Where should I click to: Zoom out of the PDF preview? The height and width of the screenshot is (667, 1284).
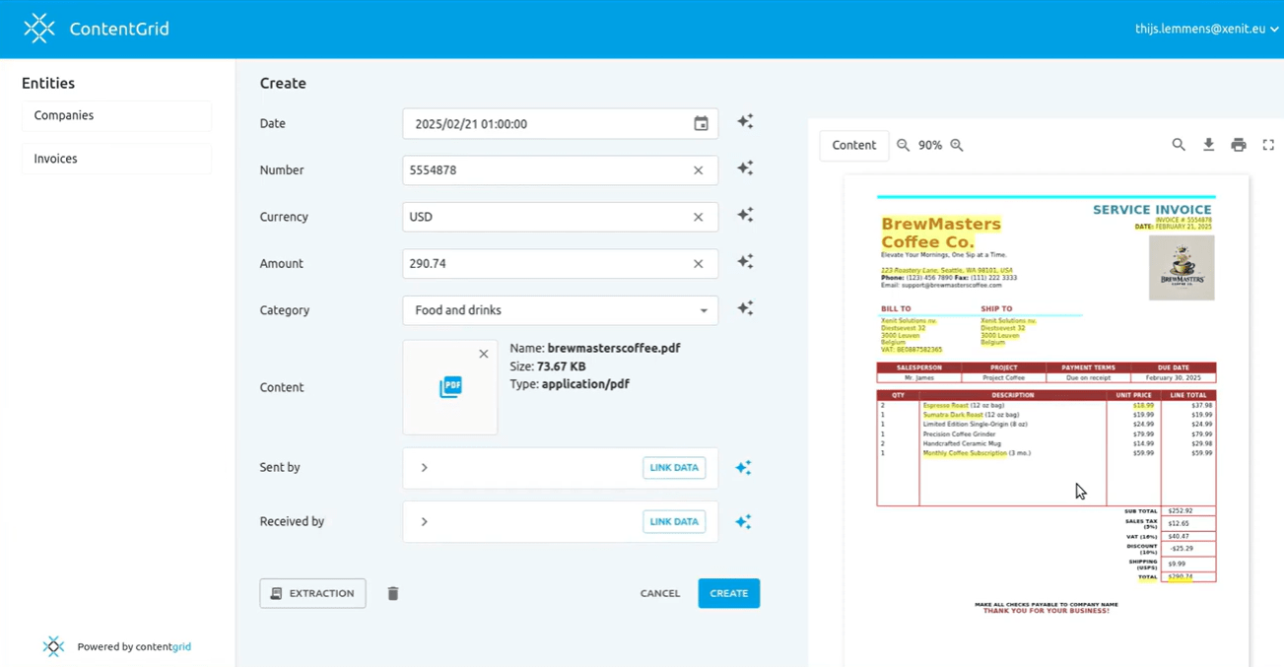click(903, 145)
